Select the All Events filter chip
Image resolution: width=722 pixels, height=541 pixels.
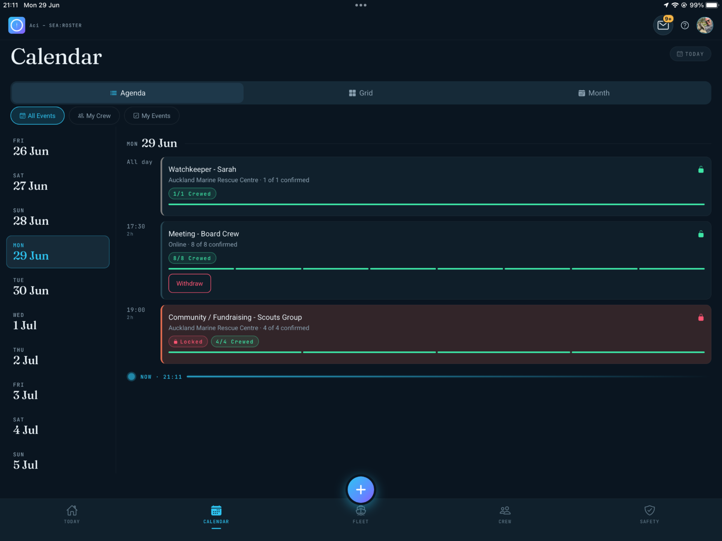pos(38,115)
